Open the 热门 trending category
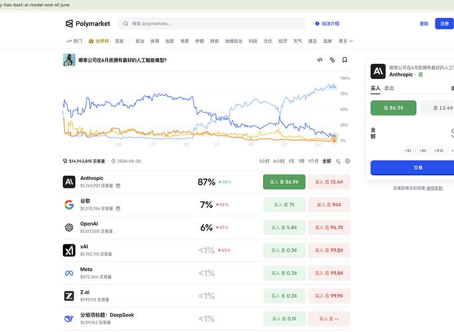Screen dimensions: 454x332 coord(74,41)
